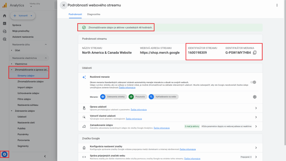The height and width of the screenshot is (161, 286).
Task: Click the Zobrazenia stránky eye icon
Action: tap(103, 97)
